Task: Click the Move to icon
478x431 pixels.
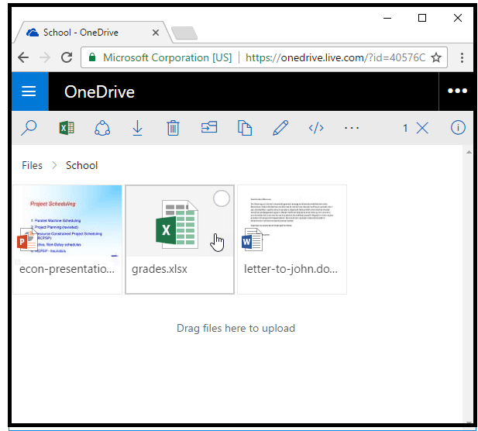Action: (209, 127)
